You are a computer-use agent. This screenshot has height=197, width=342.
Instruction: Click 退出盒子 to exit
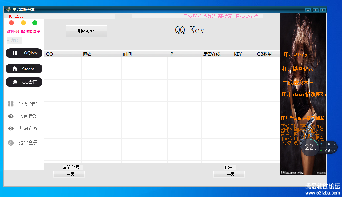coord(28,143)
